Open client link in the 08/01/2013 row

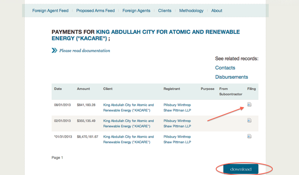(128, 107)
